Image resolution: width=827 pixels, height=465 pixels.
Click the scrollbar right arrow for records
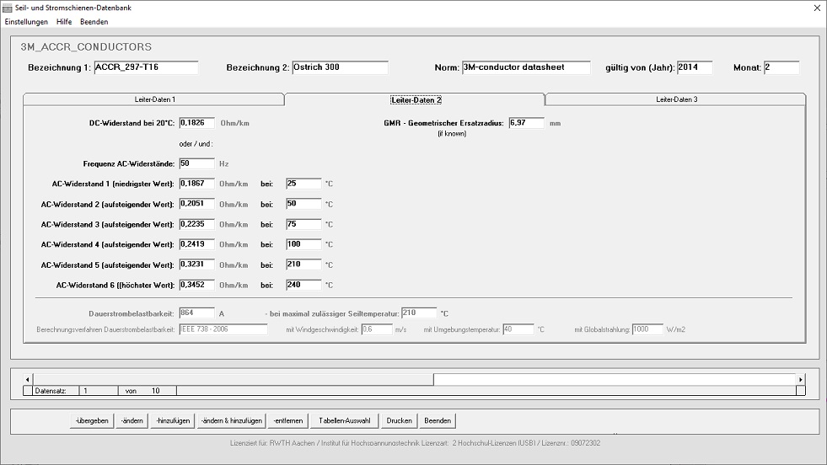click(x=800, y=380)
